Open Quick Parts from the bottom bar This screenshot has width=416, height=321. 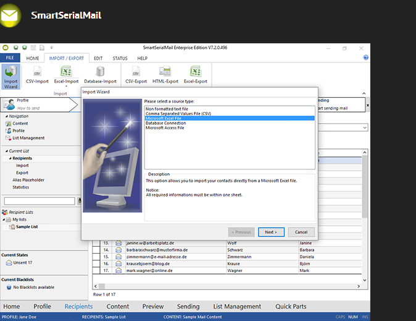(291, 306)
